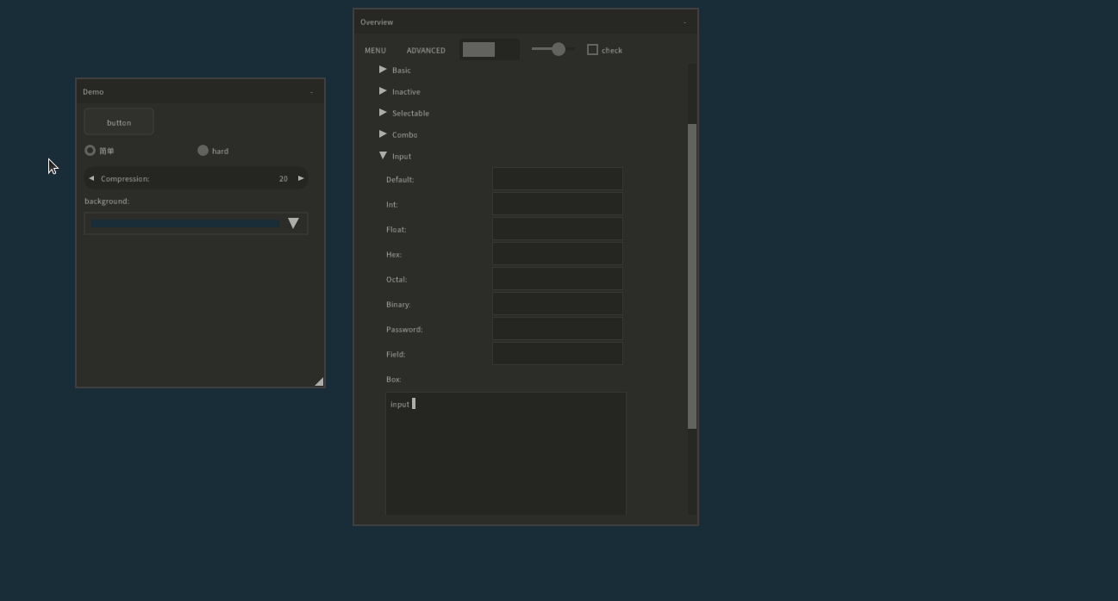Click the resize grip of the Demo window
The width and height of the screenshot is (1118, 601).
click(319, 381)
